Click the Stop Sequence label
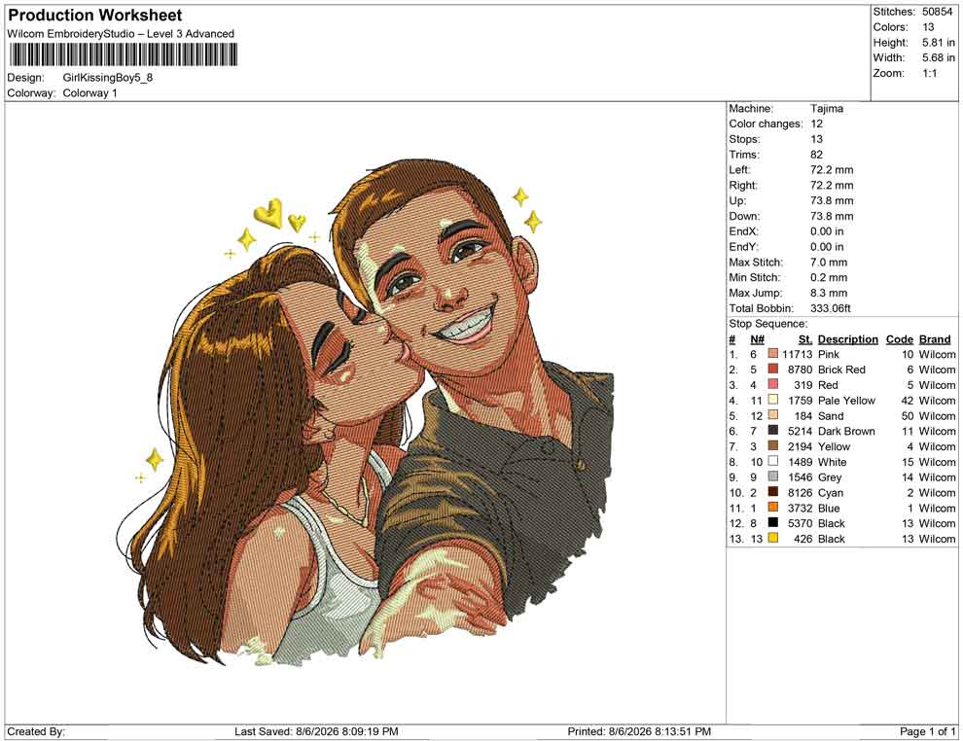 pos(768,324)
